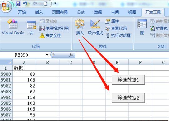This screenshot has height=121, width=169.
Task: Select the 开发工具 tab
Action: tap(153, 12)
